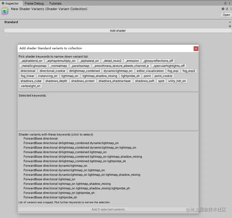This screenshot has height=218, width=232.
Task: Pick the directional_cookie keyword
Action: click(x=52, y=71)
